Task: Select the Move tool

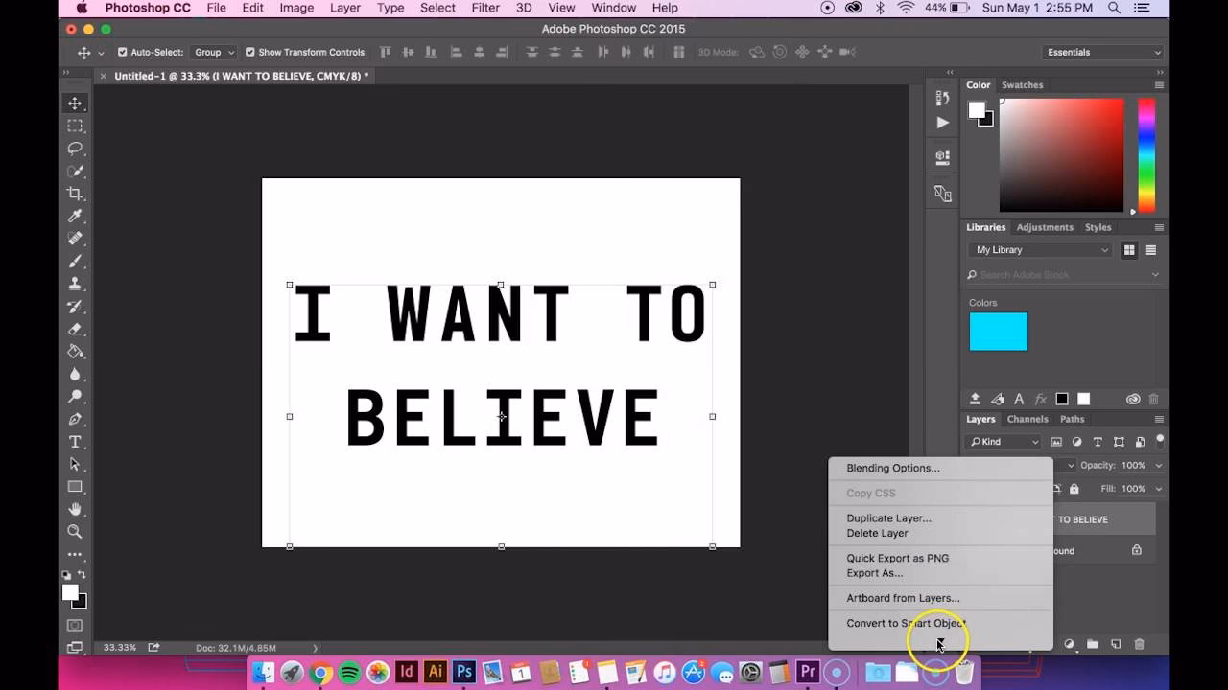Action: coord(75,103)
